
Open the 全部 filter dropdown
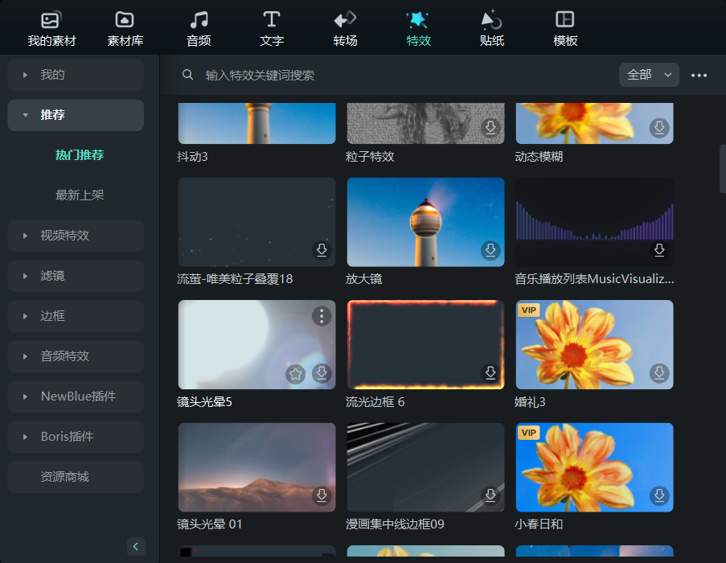coord(648,74)
